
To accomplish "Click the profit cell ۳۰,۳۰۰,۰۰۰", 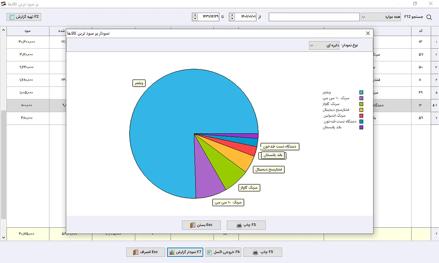I will 28,42.
